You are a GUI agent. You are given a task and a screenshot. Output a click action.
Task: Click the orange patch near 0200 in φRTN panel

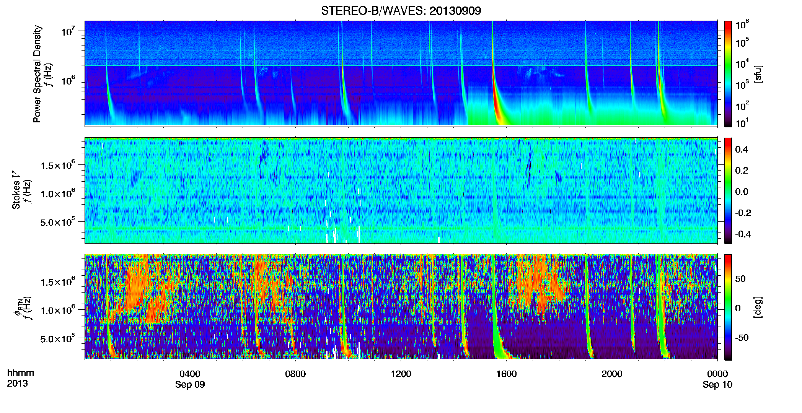(x=136, y=287)
